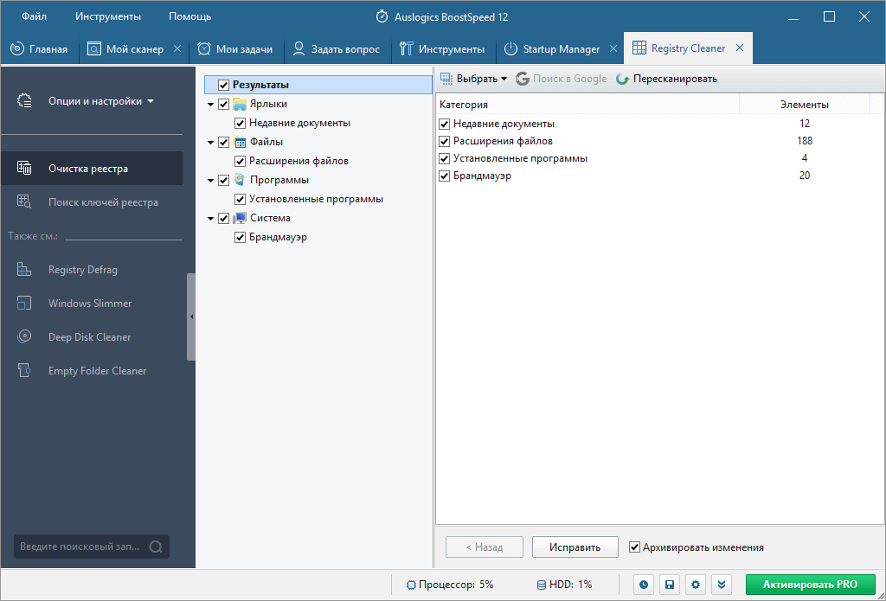886x601 pixels.
Task: Close the Registry Cleaner tab
Action: [x=739, y=48]
